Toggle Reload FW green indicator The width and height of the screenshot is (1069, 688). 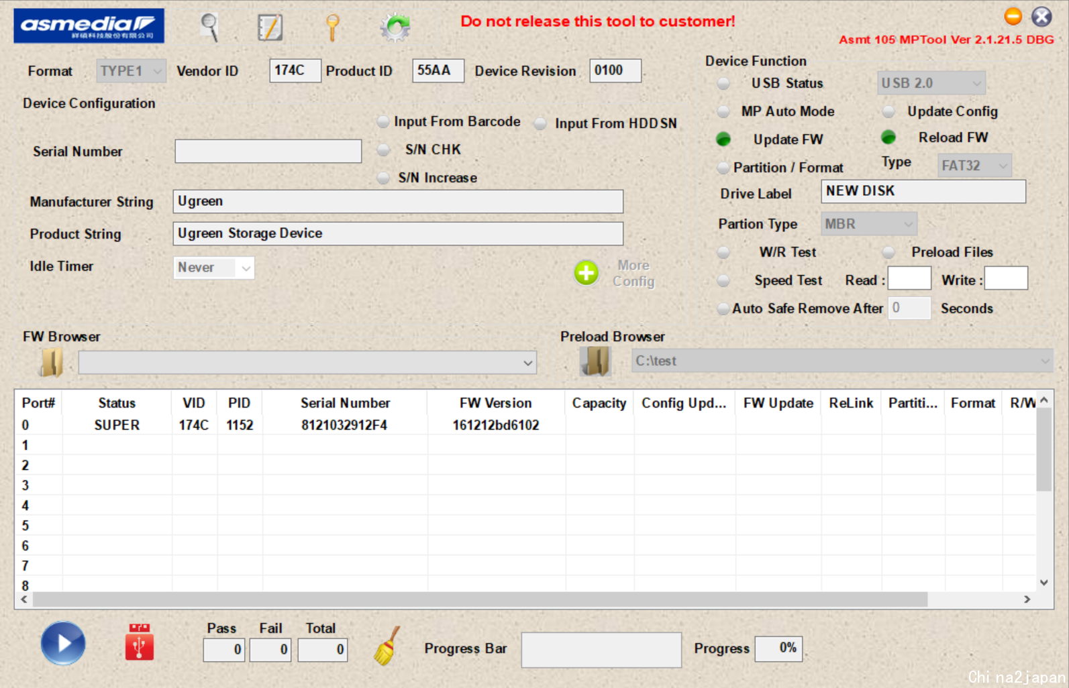(888, 137)
